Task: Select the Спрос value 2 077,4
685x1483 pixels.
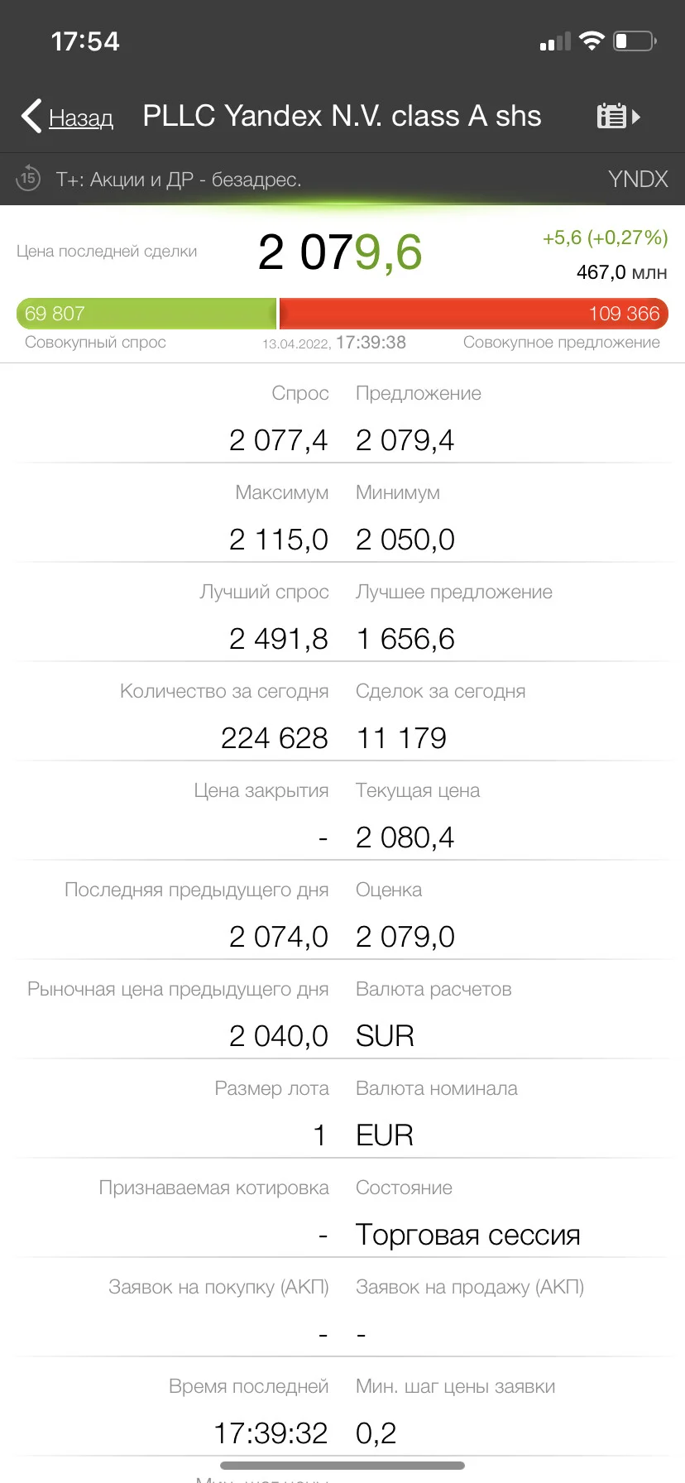Action: point(278,440)
